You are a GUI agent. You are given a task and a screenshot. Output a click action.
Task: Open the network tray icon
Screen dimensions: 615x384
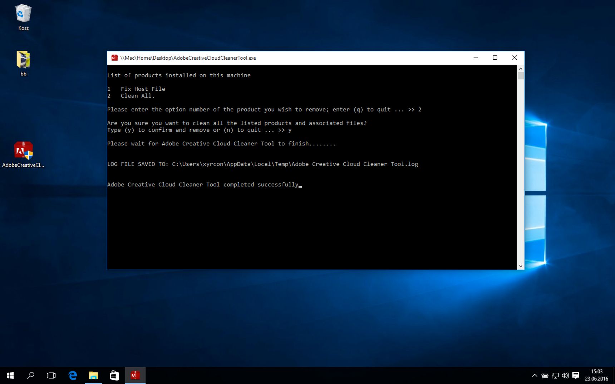[555, 375]
